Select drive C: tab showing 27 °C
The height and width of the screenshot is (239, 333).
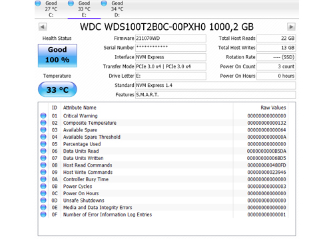coord(51,9)
